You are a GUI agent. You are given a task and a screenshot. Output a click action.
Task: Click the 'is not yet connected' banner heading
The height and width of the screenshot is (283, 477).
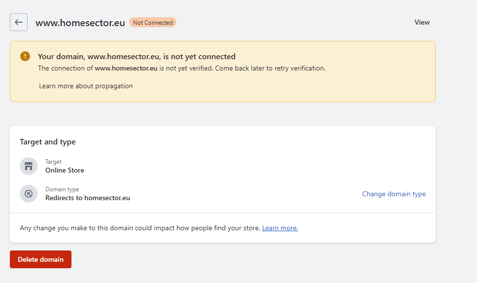point(136,56)
